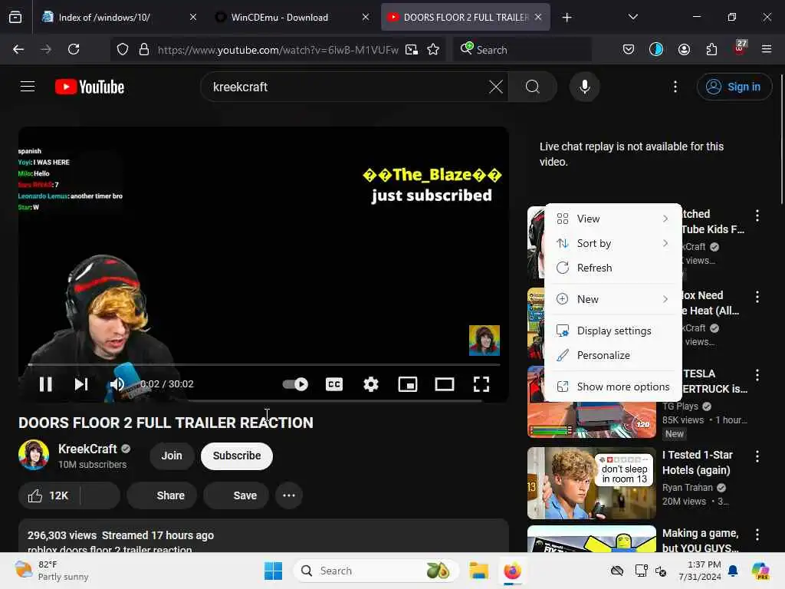
Task: Toggle autoplay switch in player
Action: [x=295, y=384]
